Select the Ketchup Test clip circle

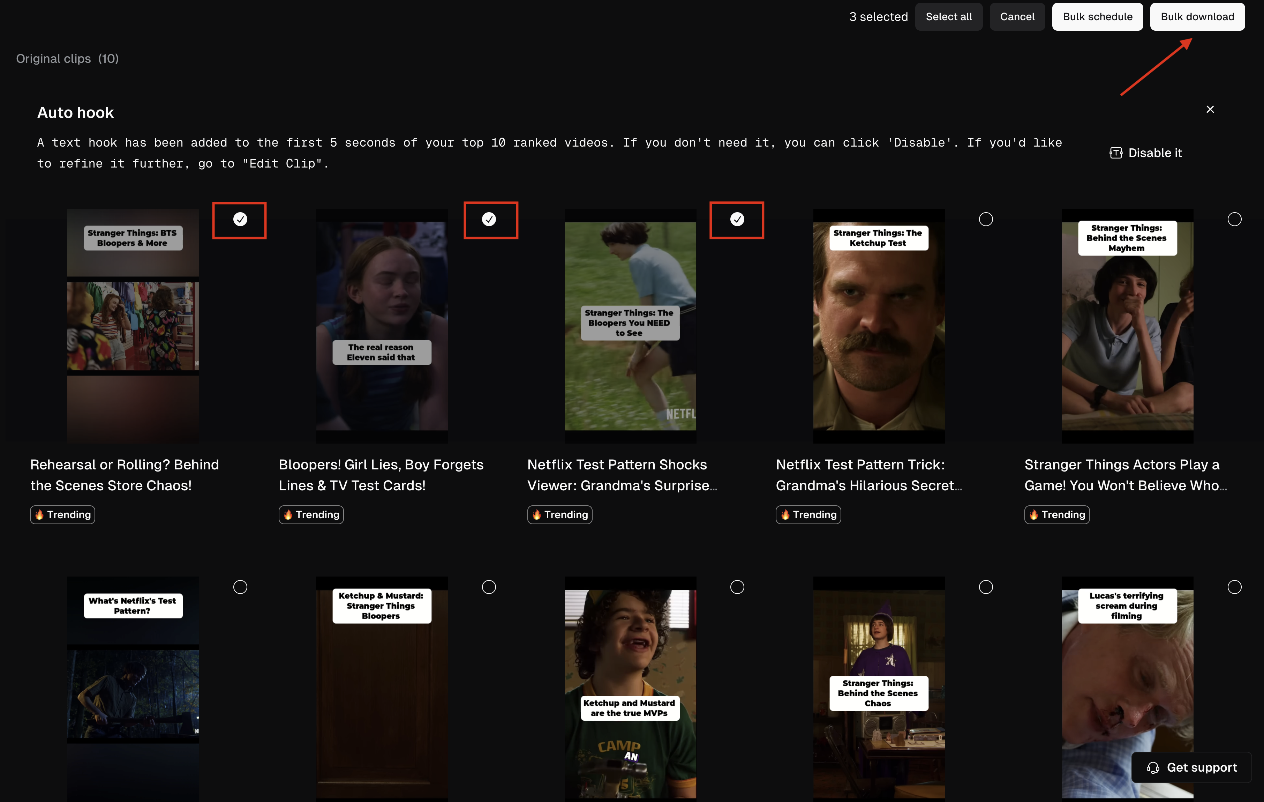coord(985,220)
